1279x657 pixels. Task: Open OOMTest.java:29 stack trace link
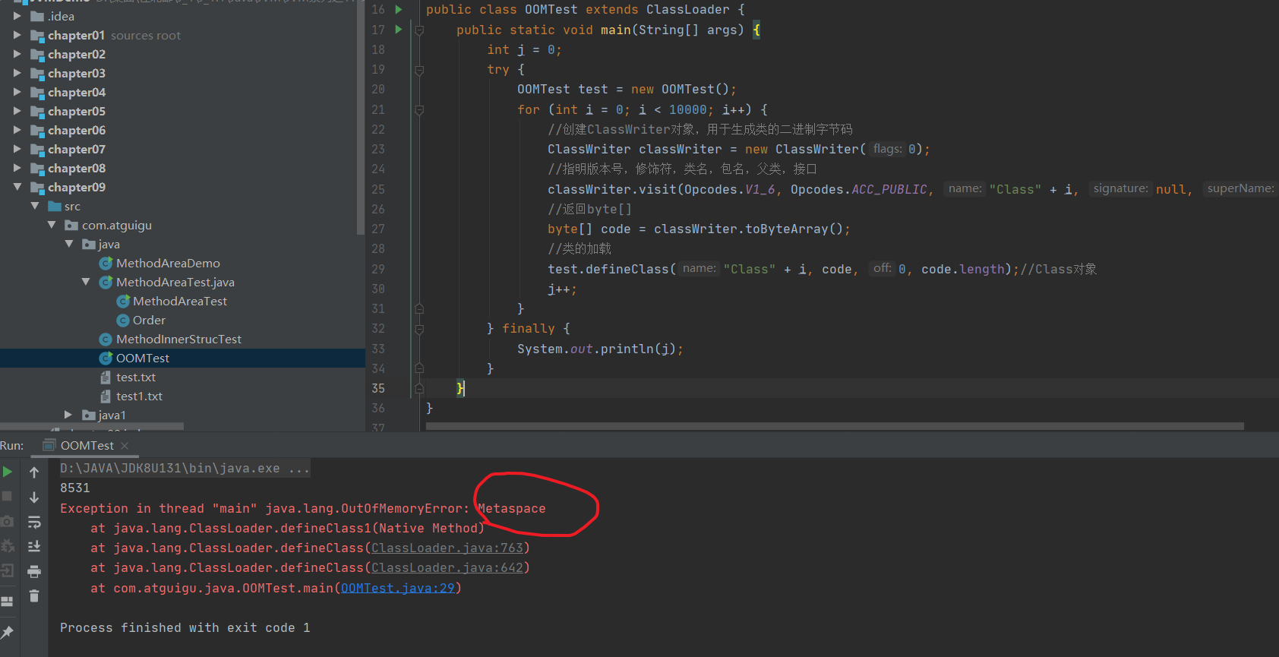click(398, 588)
